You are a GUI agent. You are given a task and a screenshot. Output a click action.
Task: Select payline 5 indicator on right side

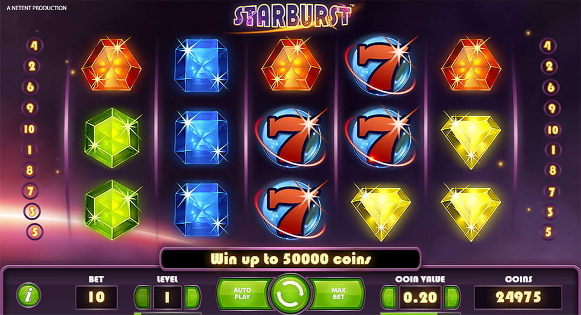click(x=548, y=232)
